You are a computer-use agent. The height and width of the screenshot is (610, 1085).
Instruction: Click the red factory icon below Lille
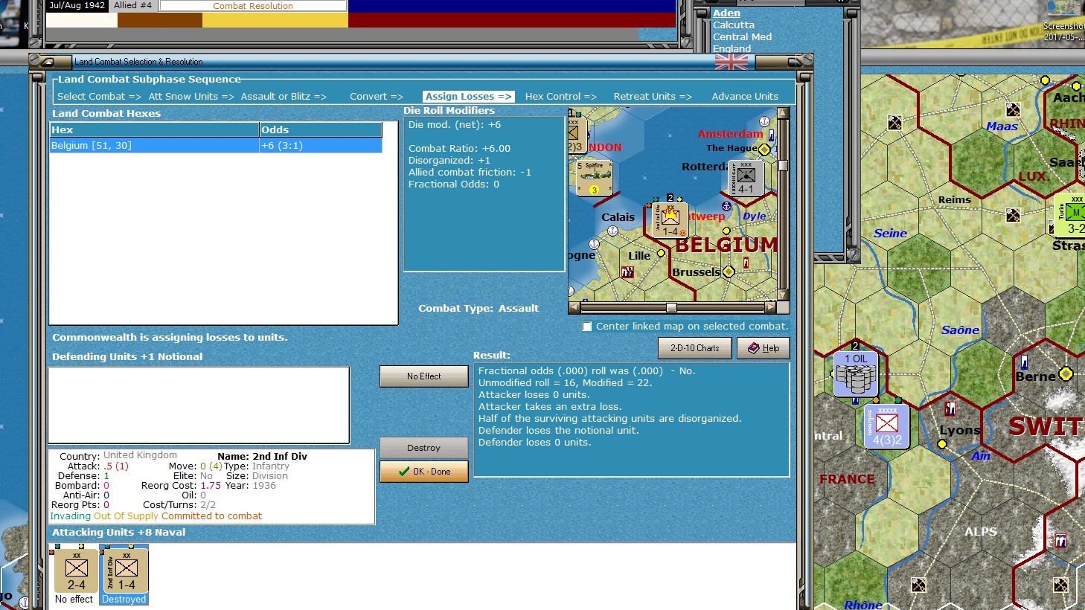tap(627, 272)
